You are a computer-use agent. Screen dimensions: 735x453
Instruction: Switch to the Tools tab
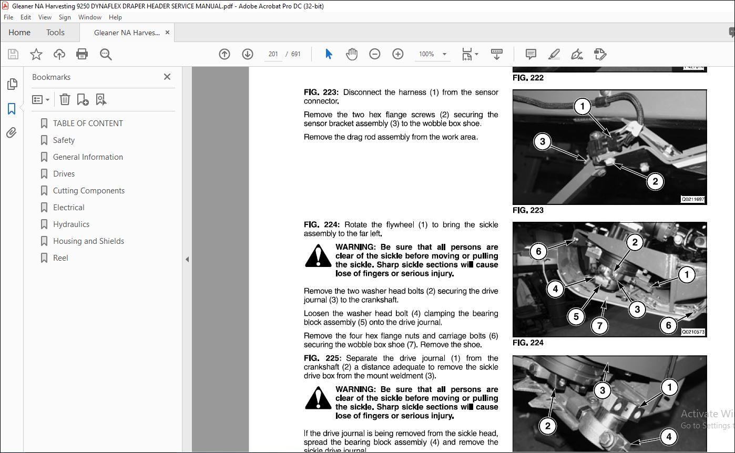[55, 33]
